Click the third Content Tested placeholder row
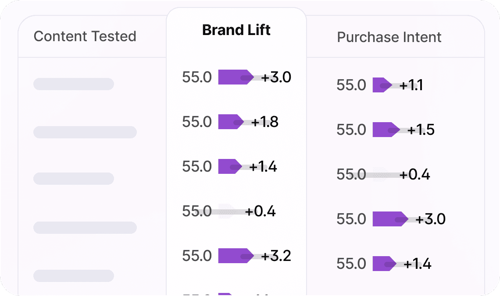This screenshot has height=296, width=500. (x=74, y=179)
